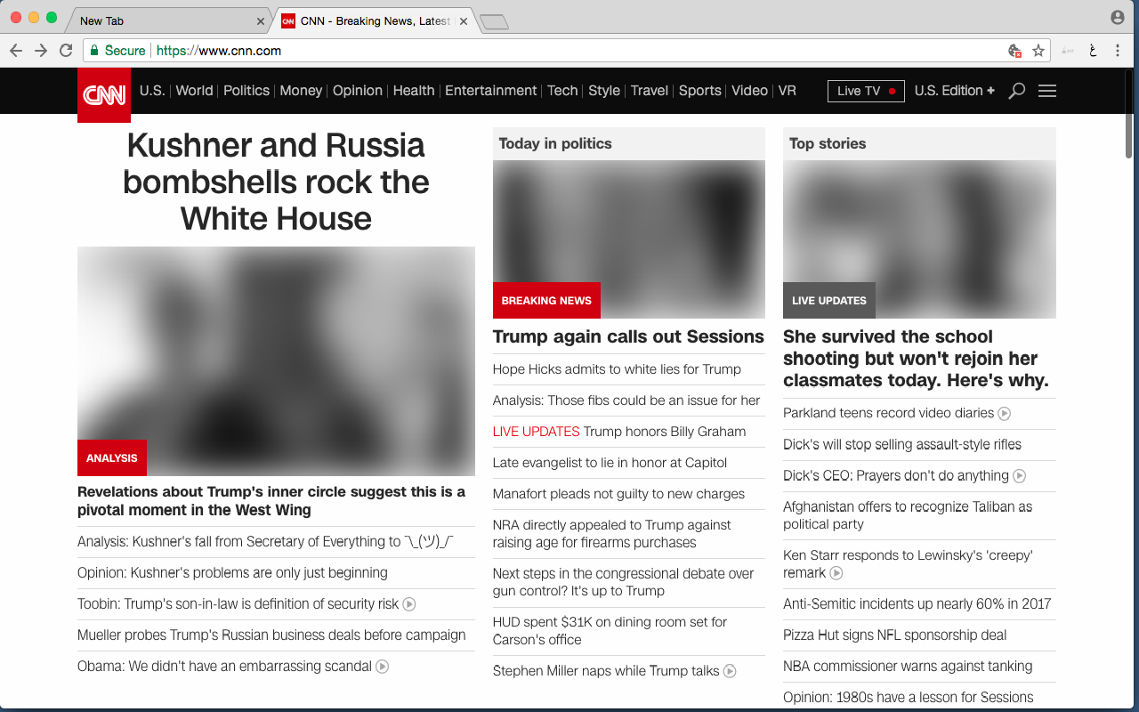Play video icon beside Dick's CEO headline
1139x712 pixels.
[x=1020, y=476]
